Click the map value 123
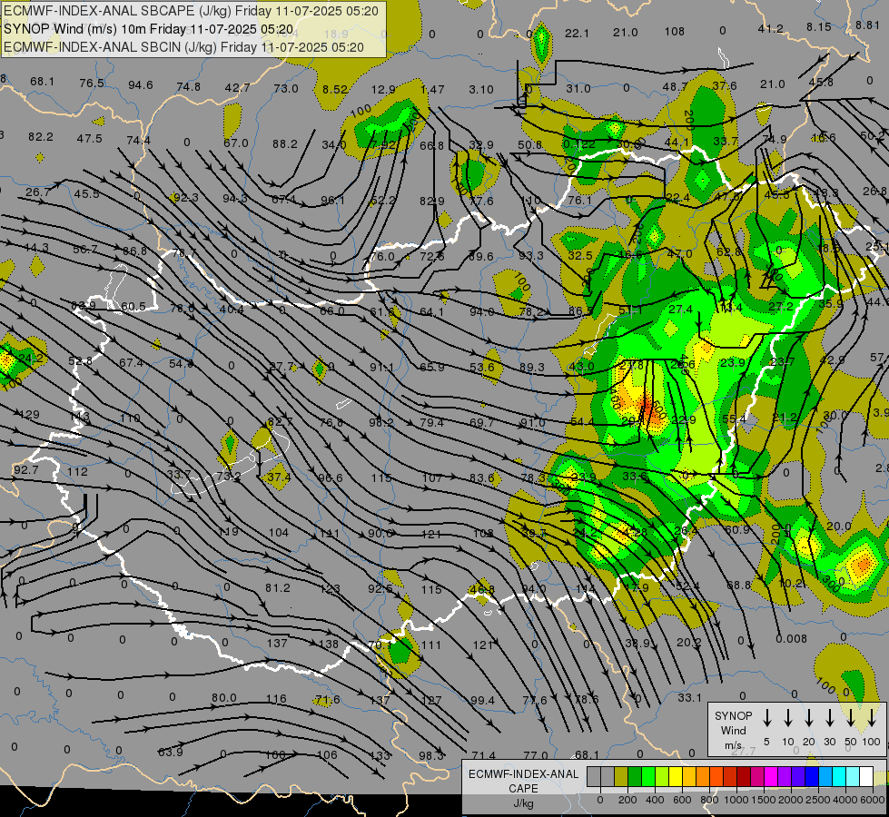 [x=330, y=589]
